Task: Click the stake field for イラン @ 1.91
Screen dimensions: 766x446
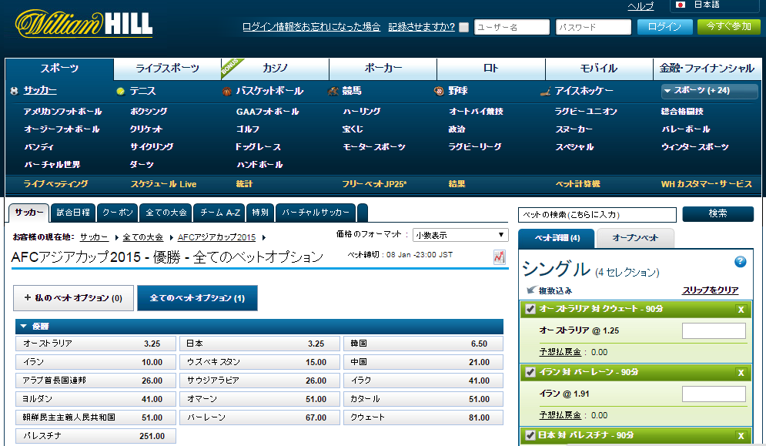Action: [x=714, y=394]
